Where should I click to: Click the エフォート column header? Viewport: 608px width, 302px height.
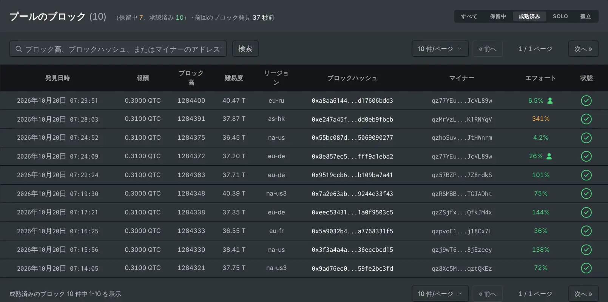point(540,78)
